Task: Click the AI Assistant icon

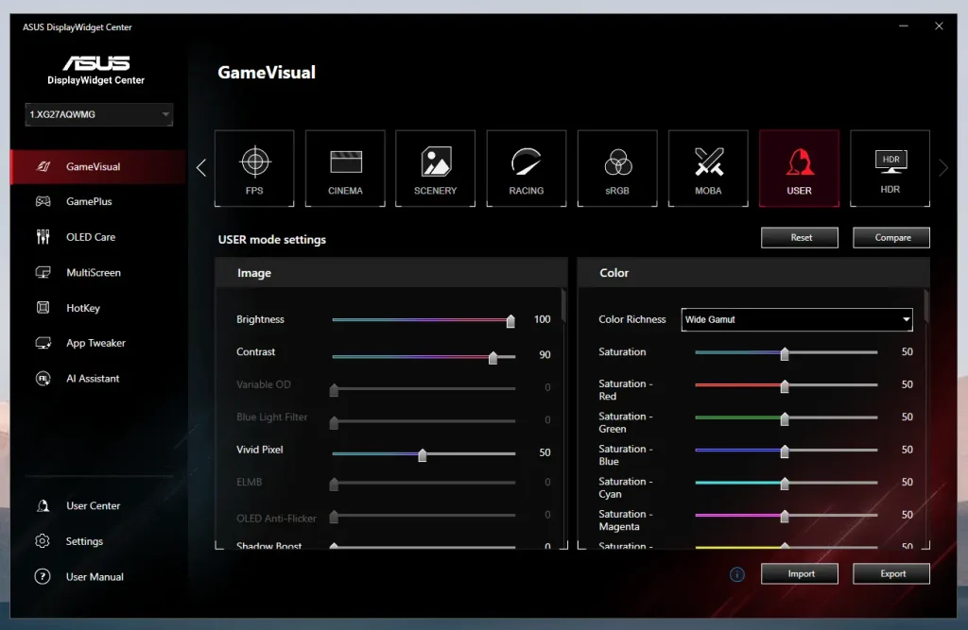Action: click(43, 378)
